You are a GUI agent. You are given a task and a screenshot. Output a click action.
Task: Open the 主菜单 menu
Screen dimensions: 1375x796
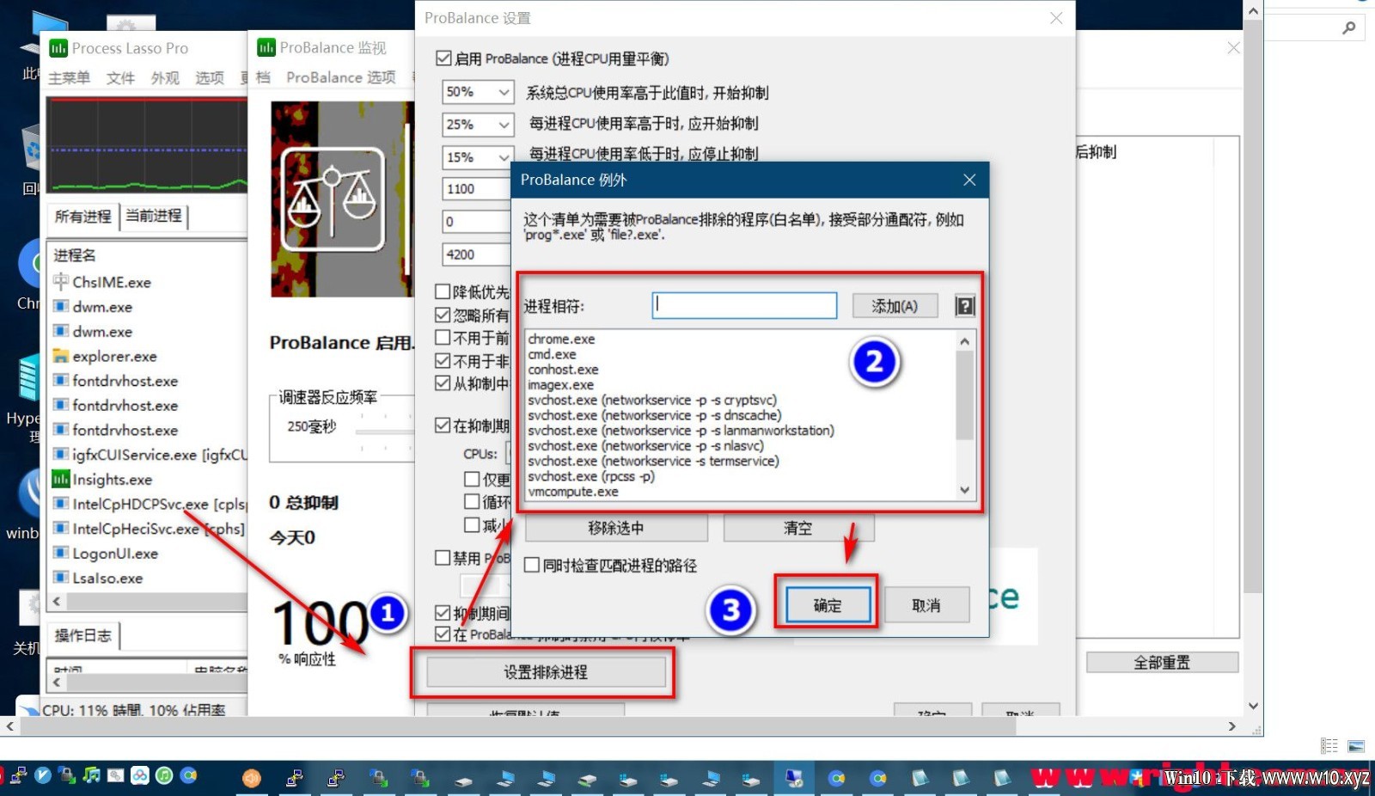pyautogui.click(x=69, y=78)
